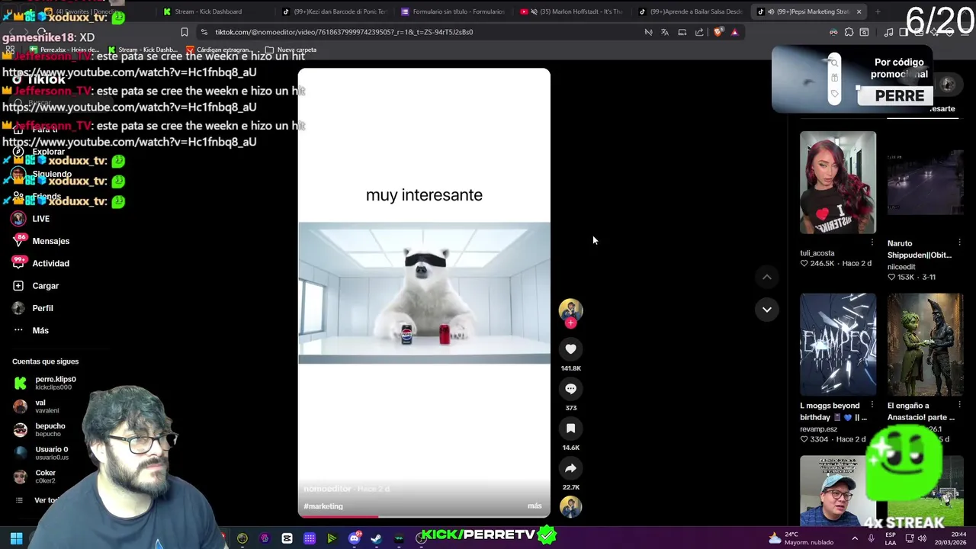Click the microphone icon in system tray

coord(871,538)
